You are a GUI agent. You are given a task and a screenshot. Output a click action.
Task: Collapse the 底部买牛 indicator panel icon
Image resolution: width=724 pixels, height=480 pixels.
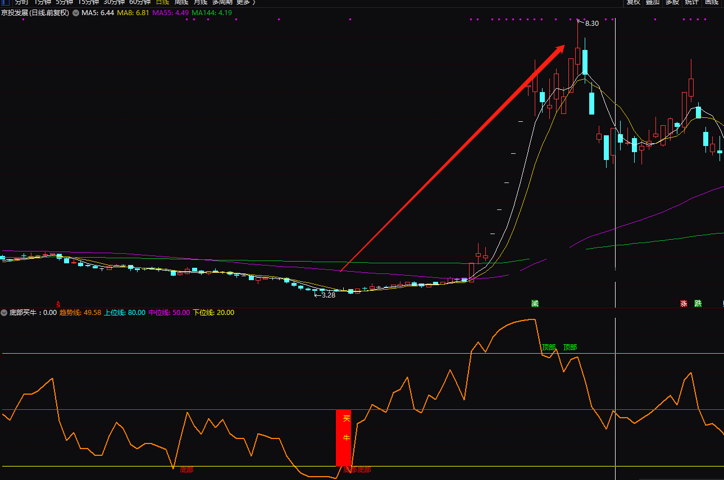(x=4, y=313)
